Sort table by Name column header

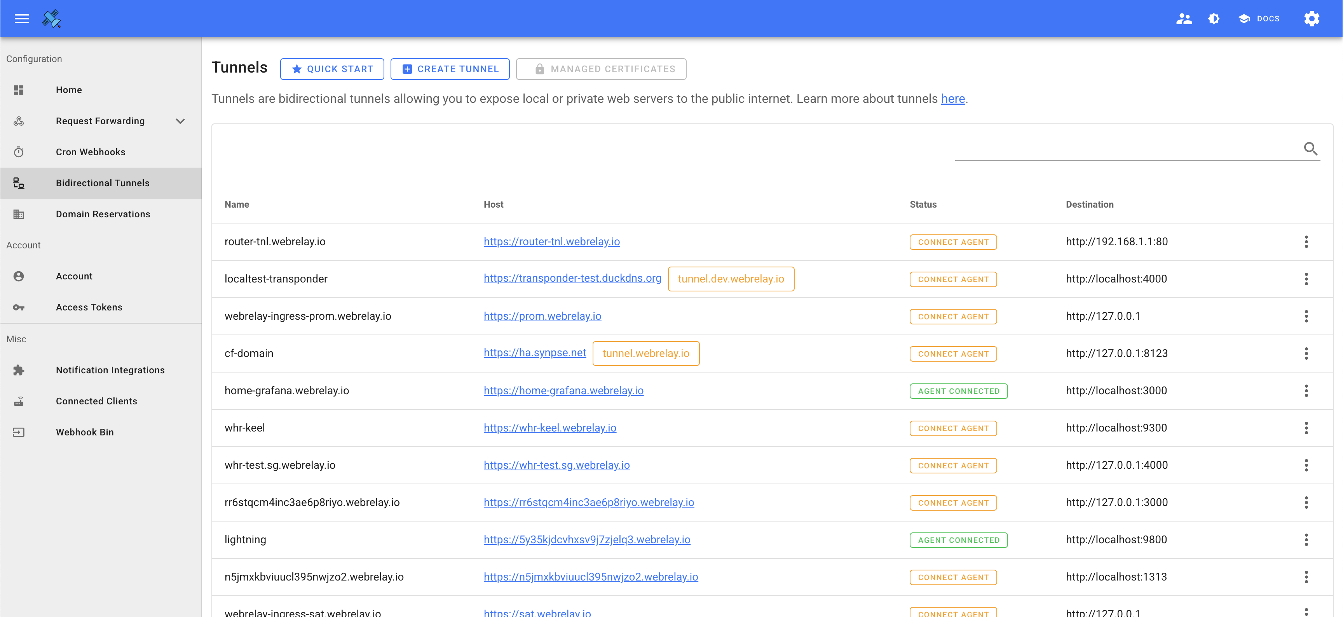(x=237, y=205)
